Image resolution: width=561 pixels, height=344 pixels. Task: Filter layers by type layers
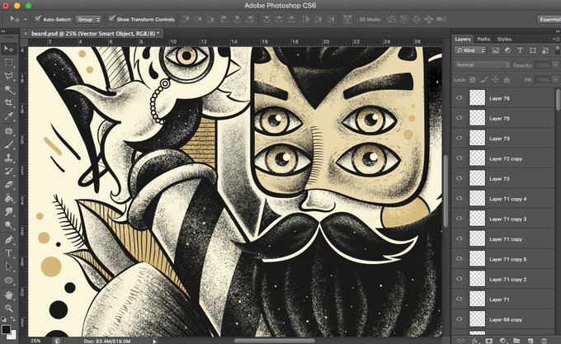click(x=521, y=50)
